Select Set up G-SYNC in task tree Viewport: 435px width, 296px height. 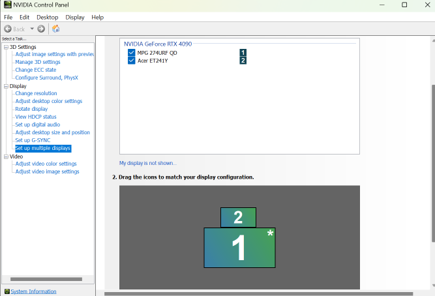33,140
